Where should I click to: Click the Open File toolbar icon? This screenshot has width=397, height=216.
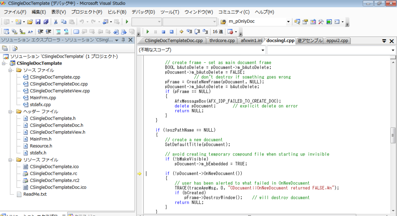click(30, 22)
